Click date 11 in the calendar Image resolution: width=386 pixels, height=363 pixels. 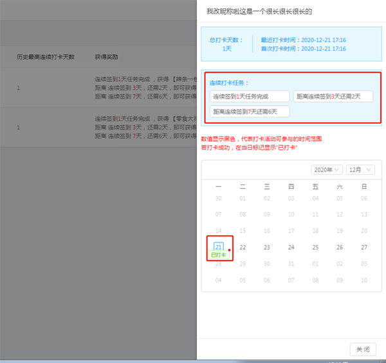[315, 214]
